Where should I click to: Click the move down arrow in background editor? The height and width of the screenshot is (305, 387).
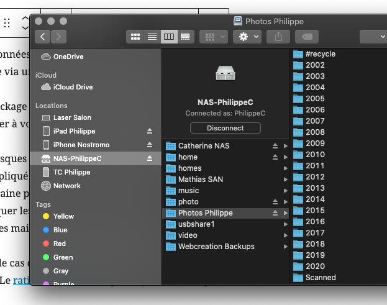click(x=25, y=27)
